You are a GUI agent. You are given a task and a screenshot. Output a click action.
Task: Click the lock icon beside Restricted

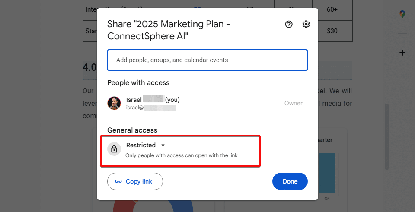tap(114, 149)
